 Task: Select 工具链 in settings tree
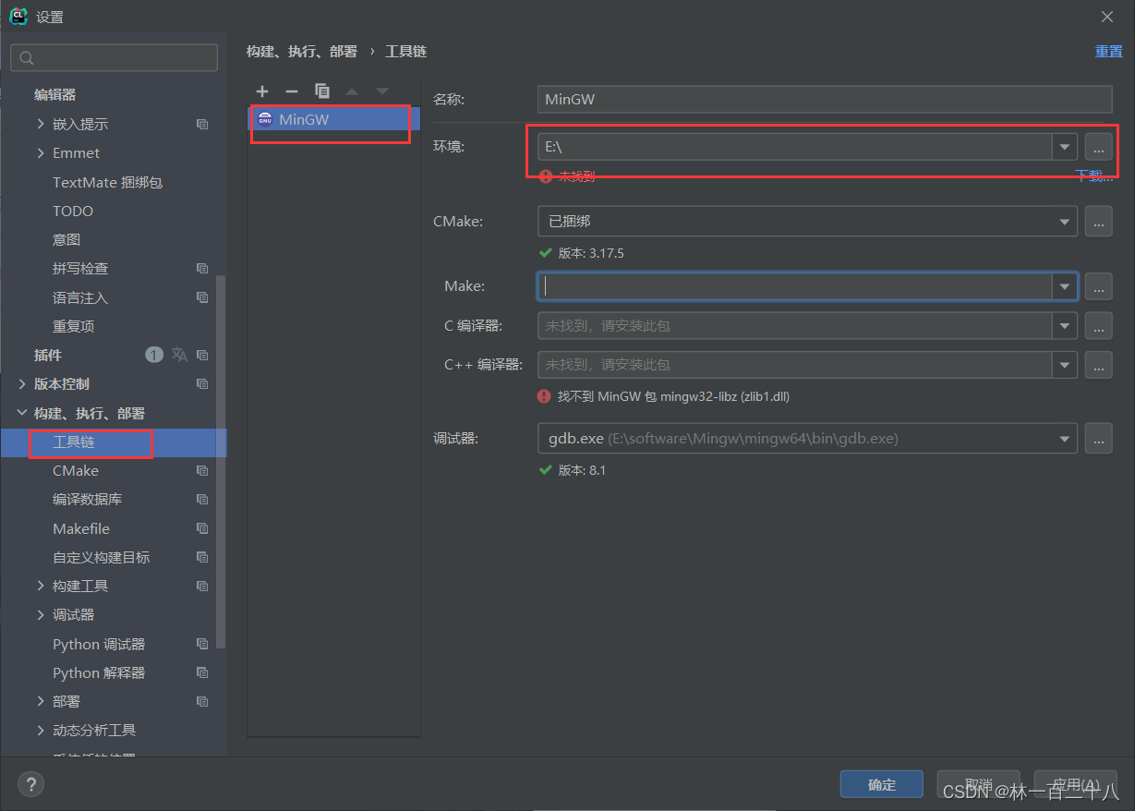74,442
